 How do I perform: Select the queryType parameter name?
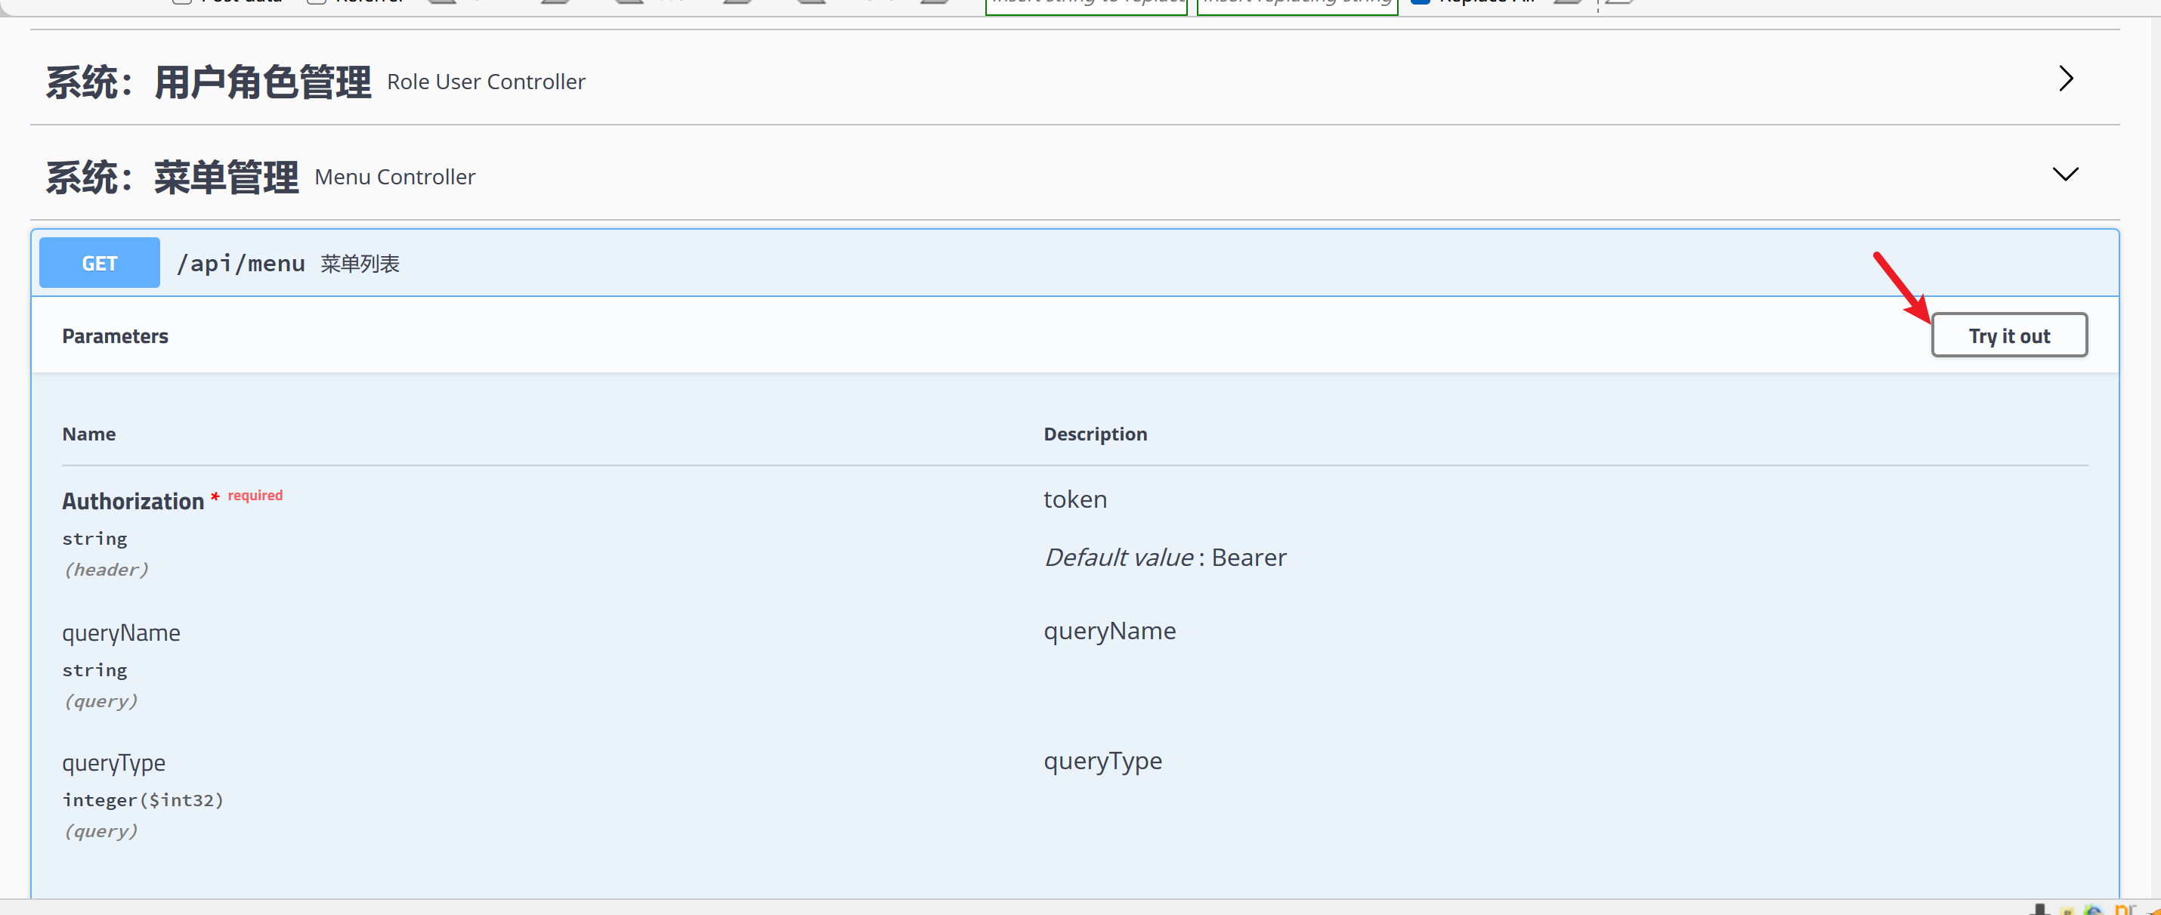tap(113, 762)
